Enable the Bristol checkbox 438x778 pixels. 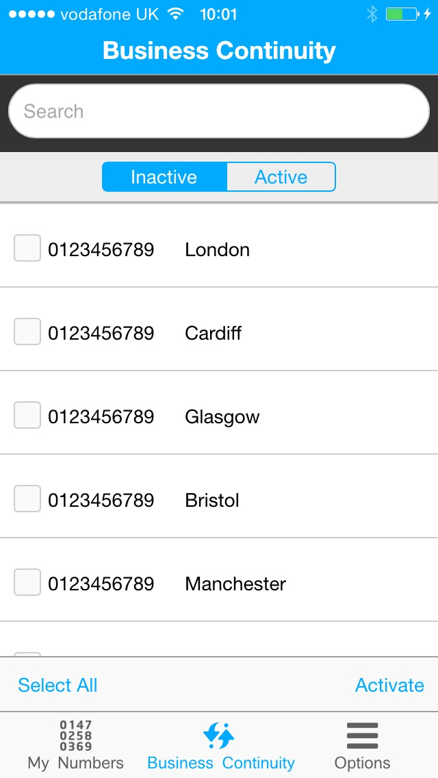pos(27,499)
